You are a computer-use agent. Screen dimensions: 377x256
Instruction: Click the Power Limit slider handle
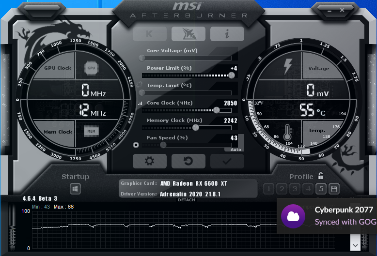[232, 75]
